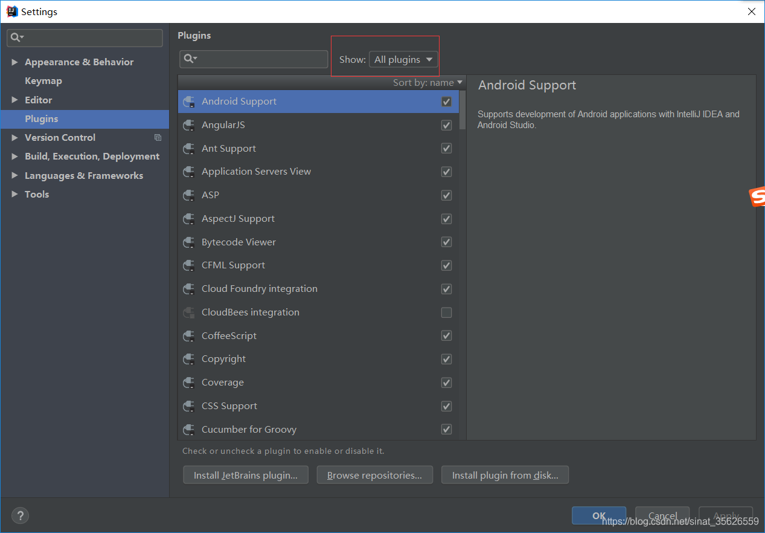The height and width of the screenshot is (533, 765).
Task: Open Languages & Frameworks settings page
Action: point(84,176)
